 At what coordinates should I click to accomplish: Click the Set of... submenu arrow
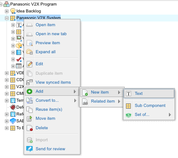tap(170, 115)
